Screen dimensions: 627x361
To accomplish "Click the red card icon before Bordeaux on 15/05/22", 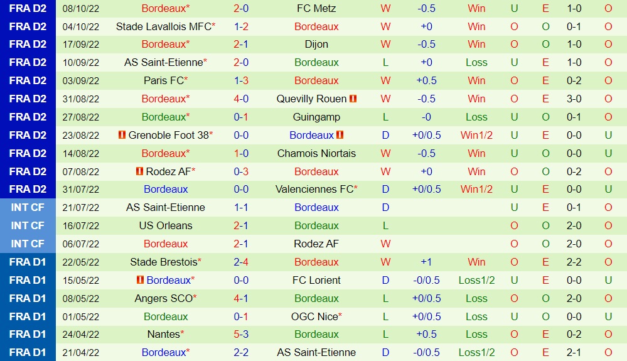I will point(140,280).
